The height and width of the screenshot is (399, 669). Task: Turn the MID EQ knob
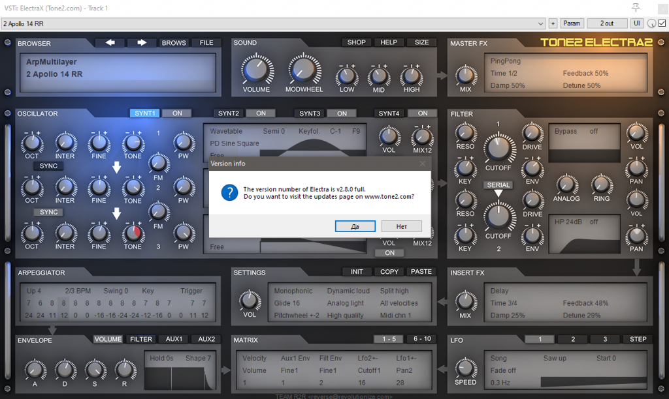tap(379, 77)
